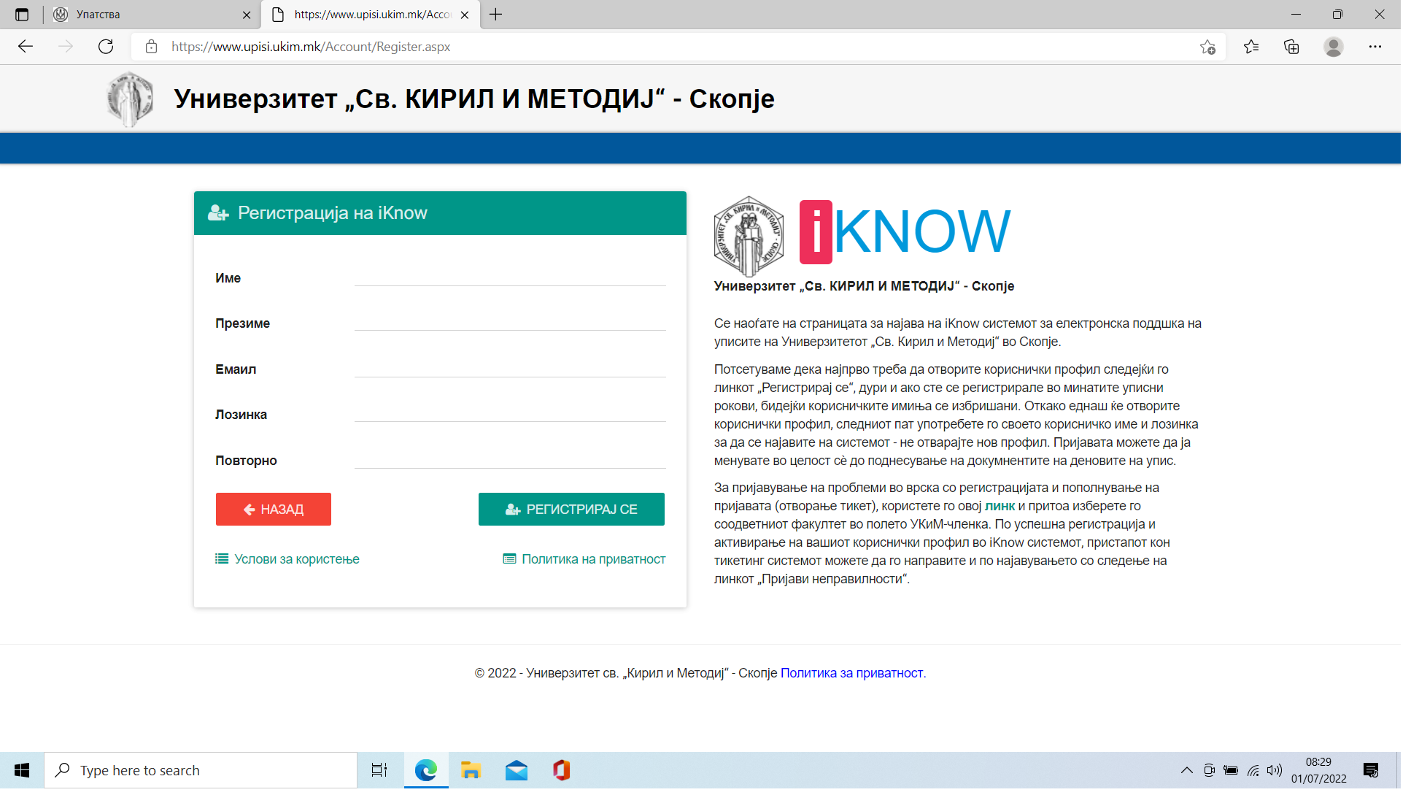Close the upisi.ukim.mk Register tab
This screenshot has width=1411, height=795.
pos(465,15)
